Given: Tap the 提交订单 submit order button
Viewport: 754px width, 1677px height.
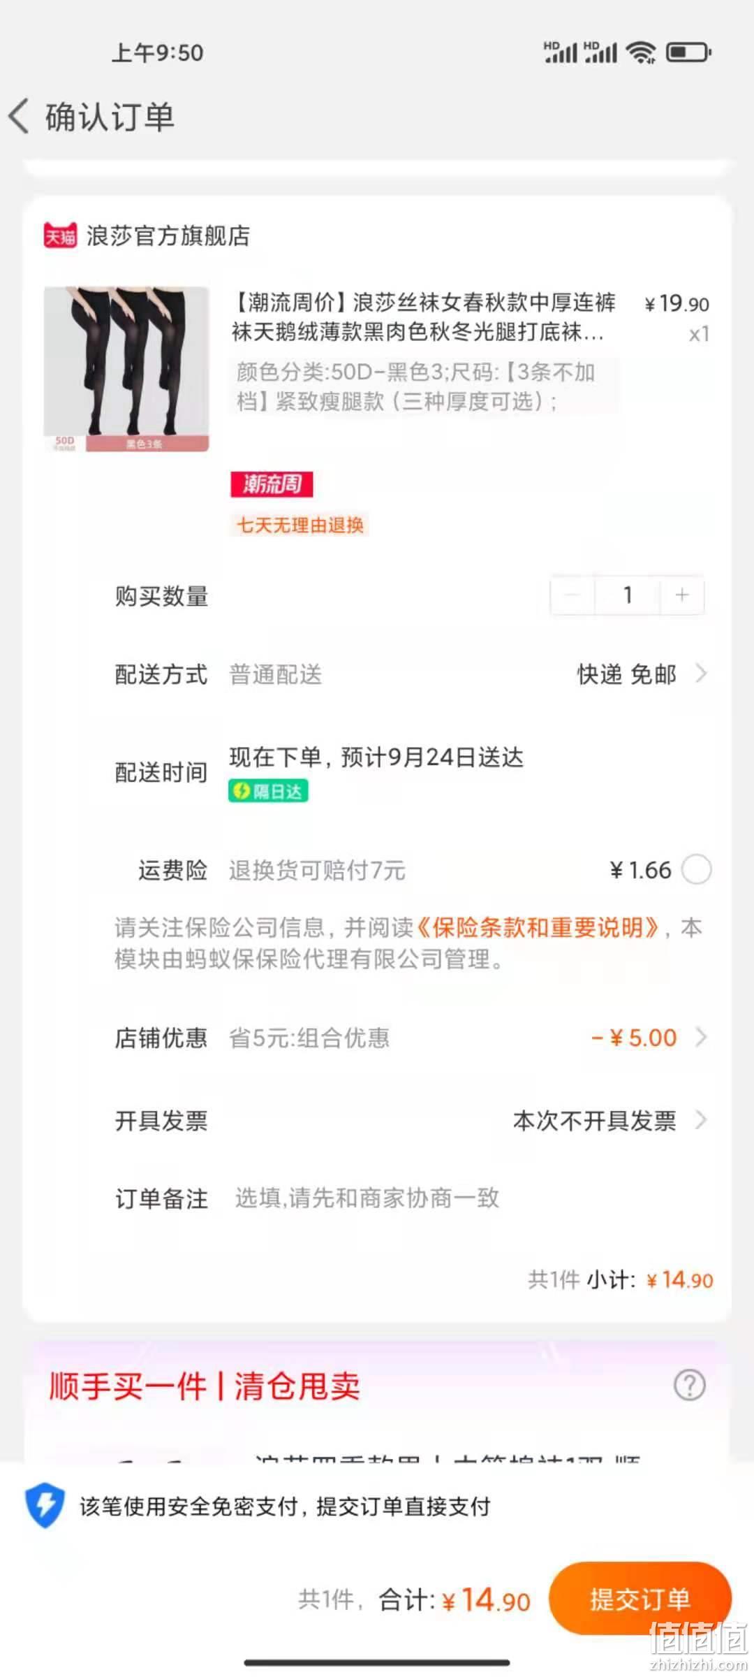Looking at the screenshot, I should [x=640, y=1599].
